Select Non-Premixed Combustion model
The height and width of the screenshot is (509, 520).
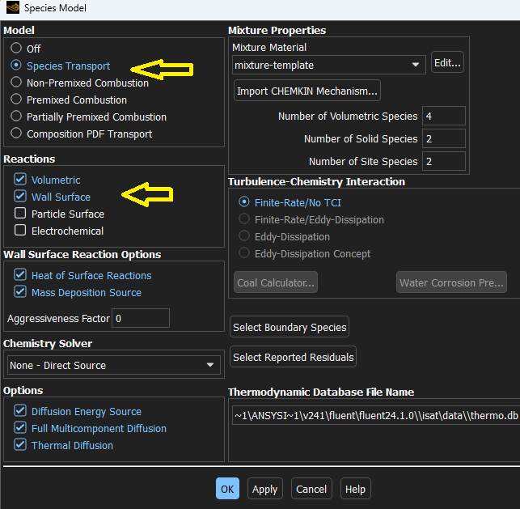pyautogui.click(x=16, y=83)
